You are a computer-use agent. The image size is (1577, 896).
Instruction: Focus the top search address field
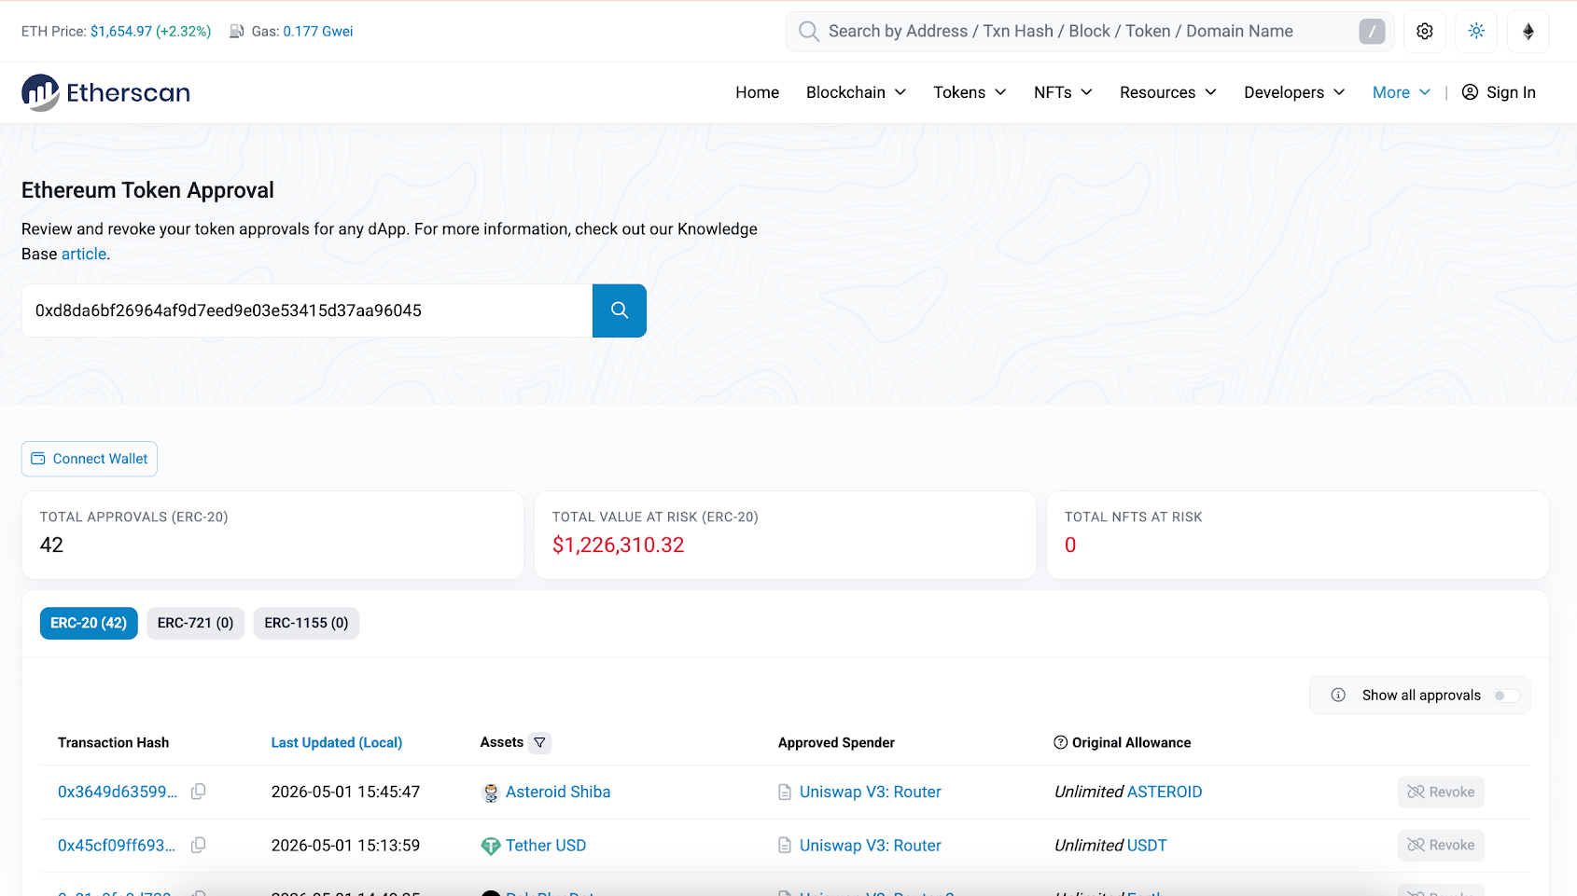click(x=1088, y=32)
